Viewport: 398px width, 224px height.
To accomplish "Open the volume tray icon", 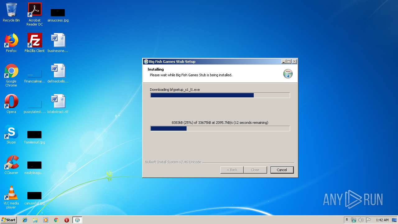I will (361, 220).
